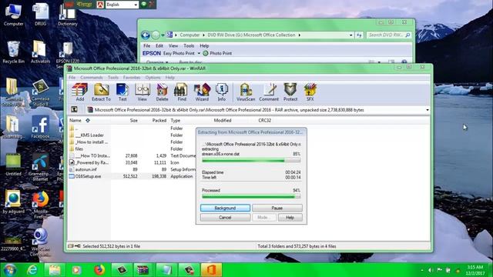Viewport: 493px width, 277px height.
Task: Click the taskbar volume icon
Action: click(x=430, y=270)
